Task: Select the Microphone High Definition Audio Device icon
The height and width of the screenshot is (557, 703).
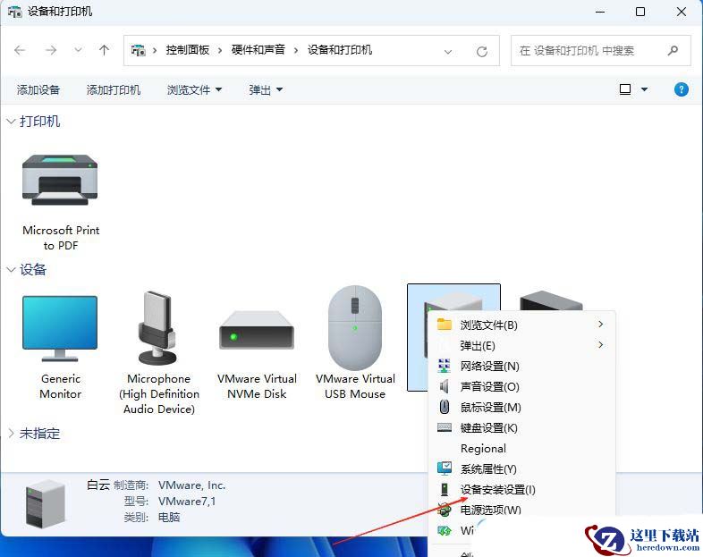Action: coord(158,328)
